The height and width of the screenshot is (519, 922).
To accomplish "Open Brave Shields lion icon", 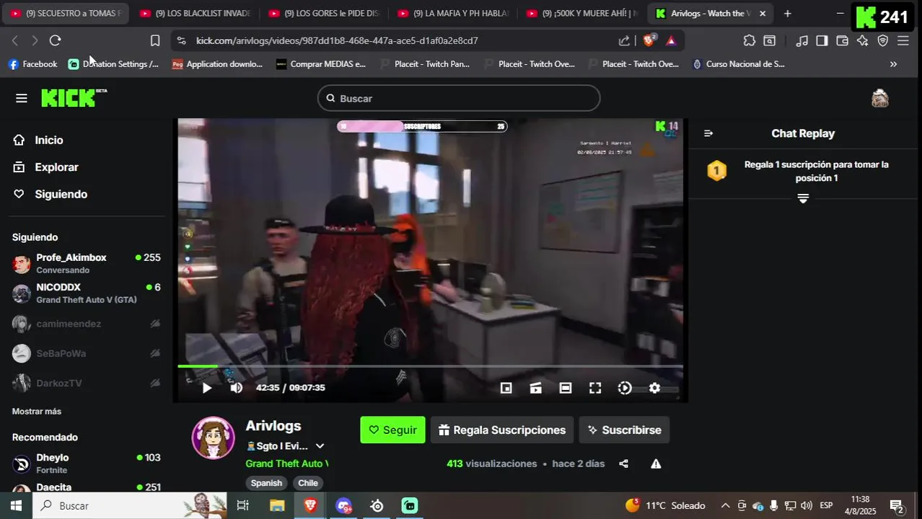I will pyautogui.click(x=649, y=40).
